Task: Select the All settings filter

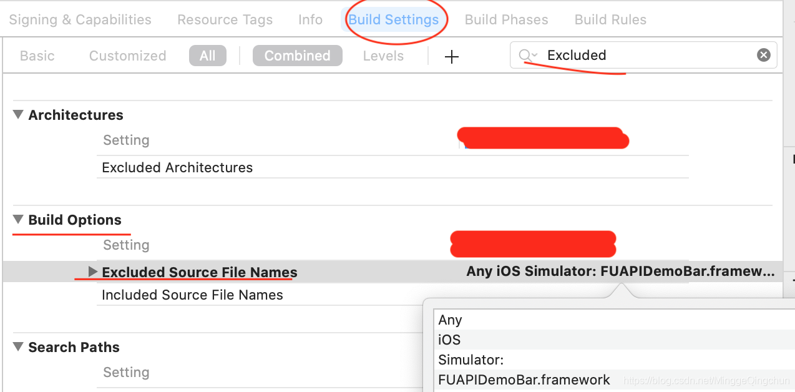Action: (207, 56)
